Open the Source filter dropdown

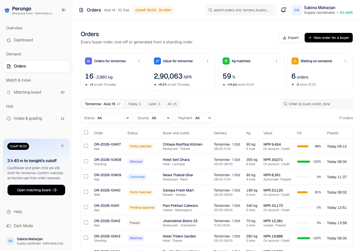tap(154, 118)
